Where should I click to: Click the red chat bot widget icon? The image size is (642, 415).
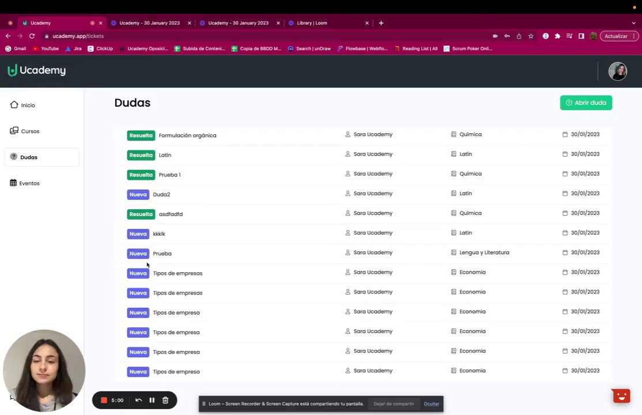(621, 396)
